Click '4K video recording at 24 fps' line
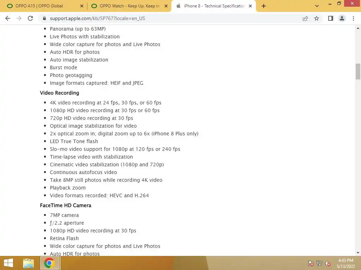361x270 pixels. pos(106,103)
